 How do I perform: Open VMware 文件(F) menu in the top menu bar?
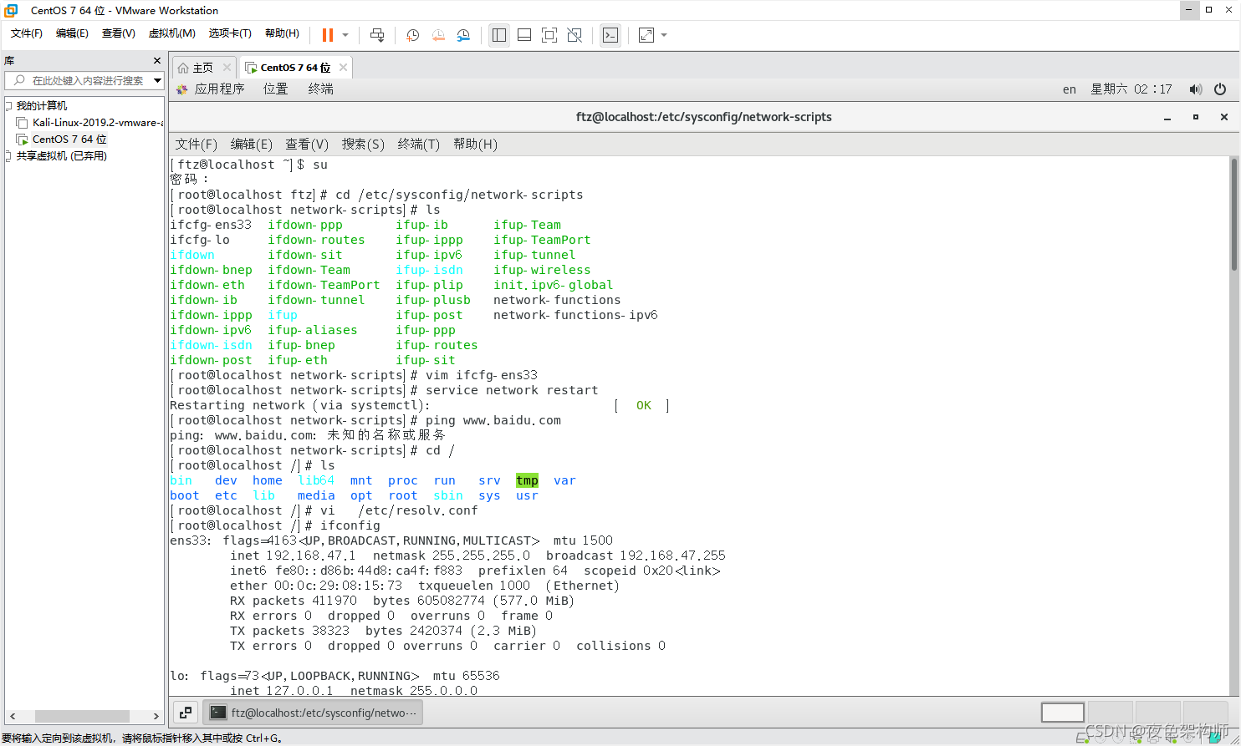[27, 33]
